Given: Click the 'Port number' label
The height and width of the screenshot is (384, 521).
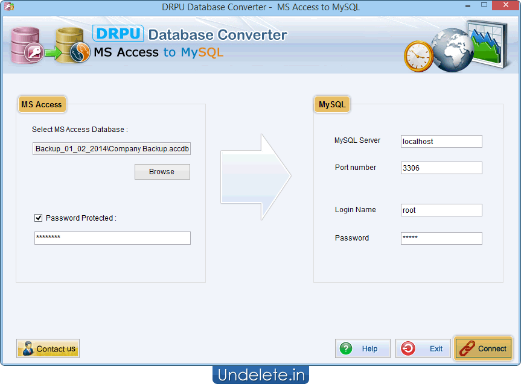Looking at the screenshot, I should coord(356,168).
